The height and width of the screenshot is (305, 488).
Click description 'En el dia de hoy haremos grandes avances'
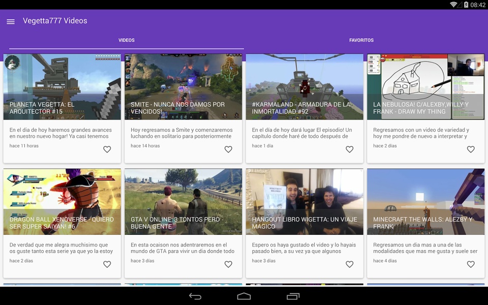60,133
